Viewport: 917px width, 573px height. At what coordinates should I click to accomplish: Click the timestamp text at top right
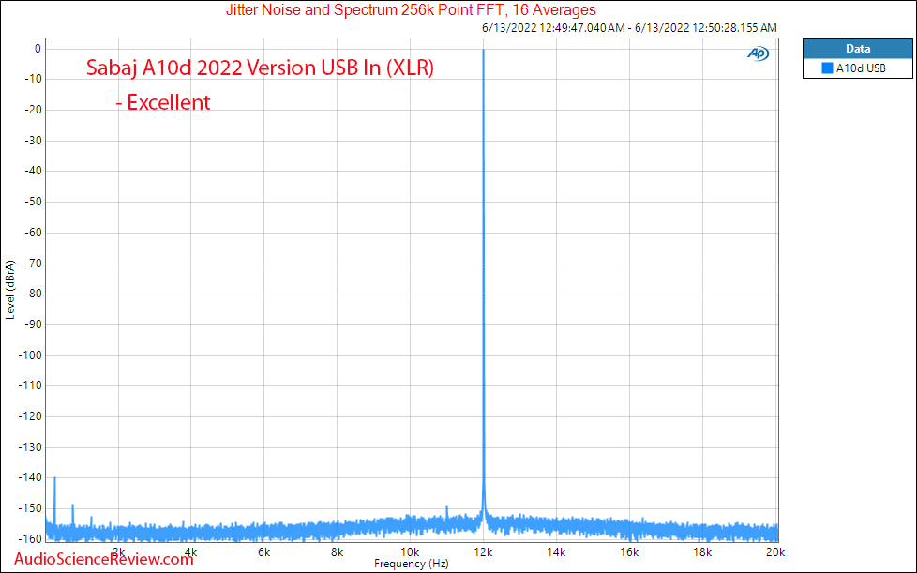pos(629,27)
